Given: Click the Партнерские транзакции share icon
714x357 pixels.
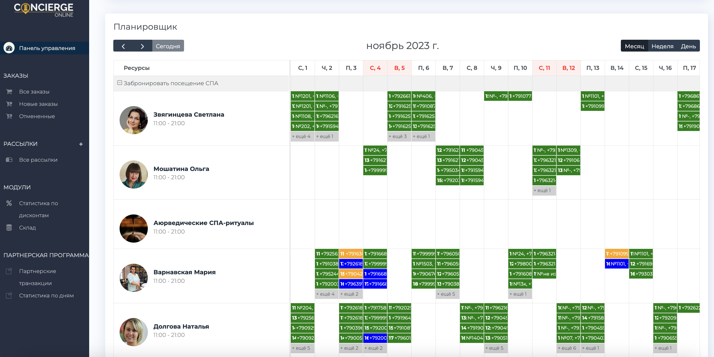Looking at the screenshot, I should [9, 271].
